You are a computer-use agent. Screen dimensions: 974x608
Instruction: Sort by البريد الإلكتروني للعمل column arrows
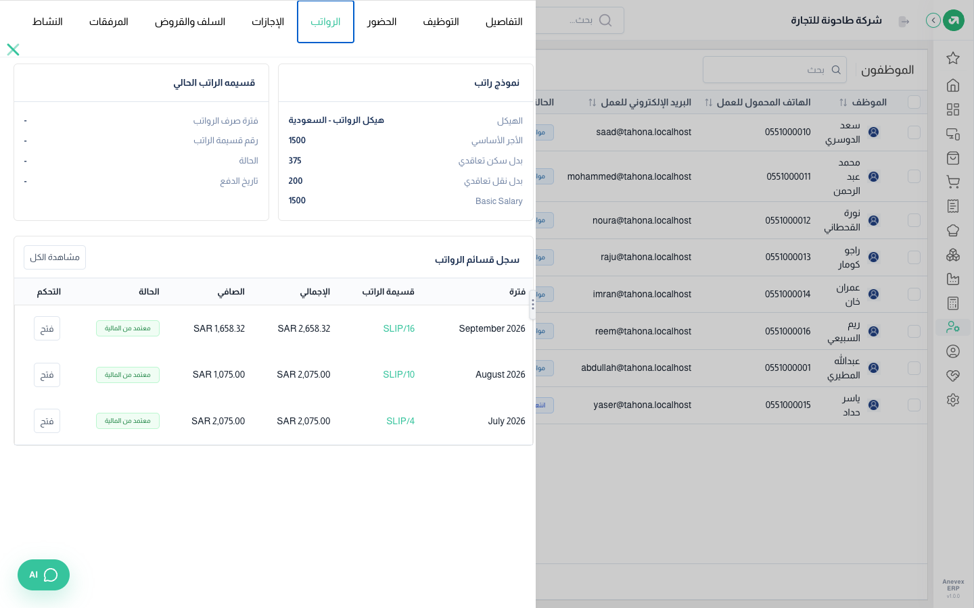pyautogui.click(x=592, y=103)
